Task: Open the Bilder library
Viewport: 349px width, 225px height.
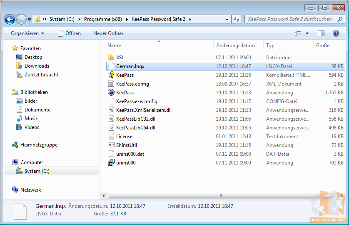Action: 31,101
